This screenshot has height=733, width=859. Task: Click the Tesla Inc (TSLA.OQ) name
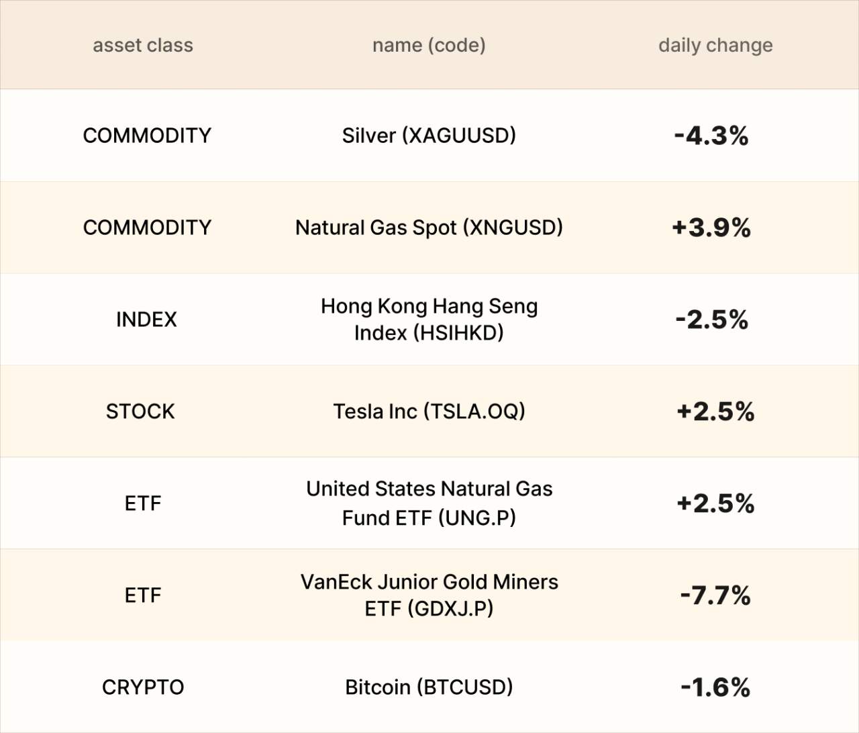pos(429,411)
